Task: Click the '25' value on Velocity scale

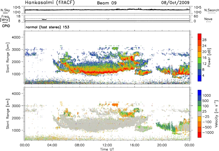Action: [204, 111]
